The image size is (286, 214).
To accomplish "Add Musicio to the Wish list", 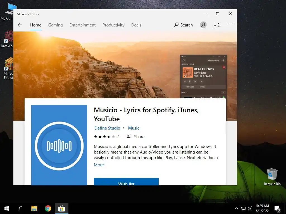I will [x=126, y=182].
